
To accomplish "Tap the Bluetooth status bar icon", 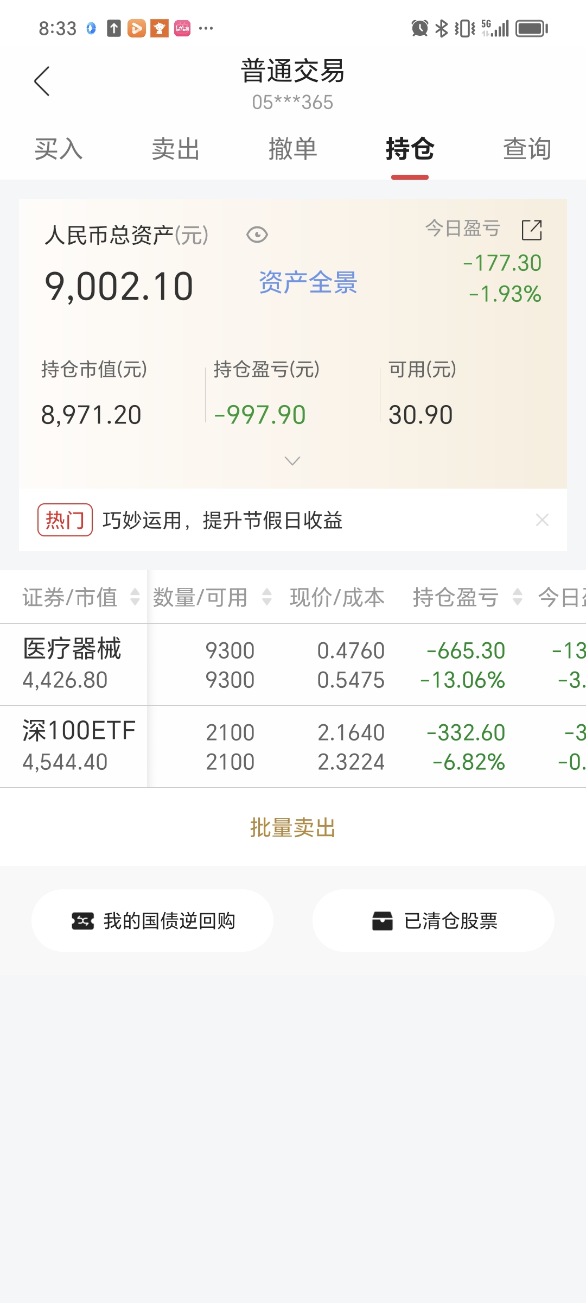I will click(442, 28).
